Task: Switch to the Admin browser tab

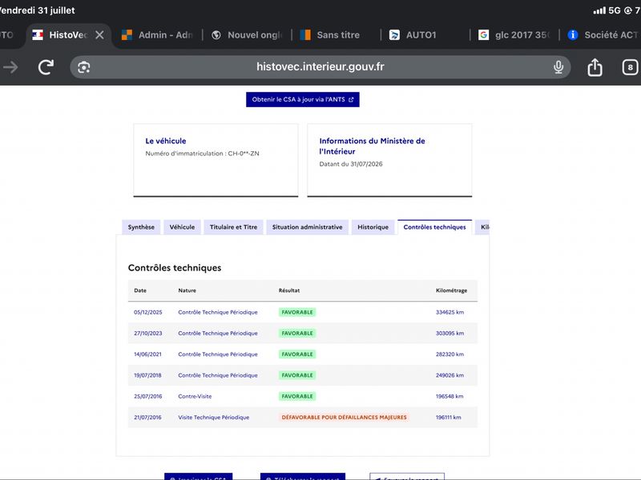Action: click(x=158, y=35)
